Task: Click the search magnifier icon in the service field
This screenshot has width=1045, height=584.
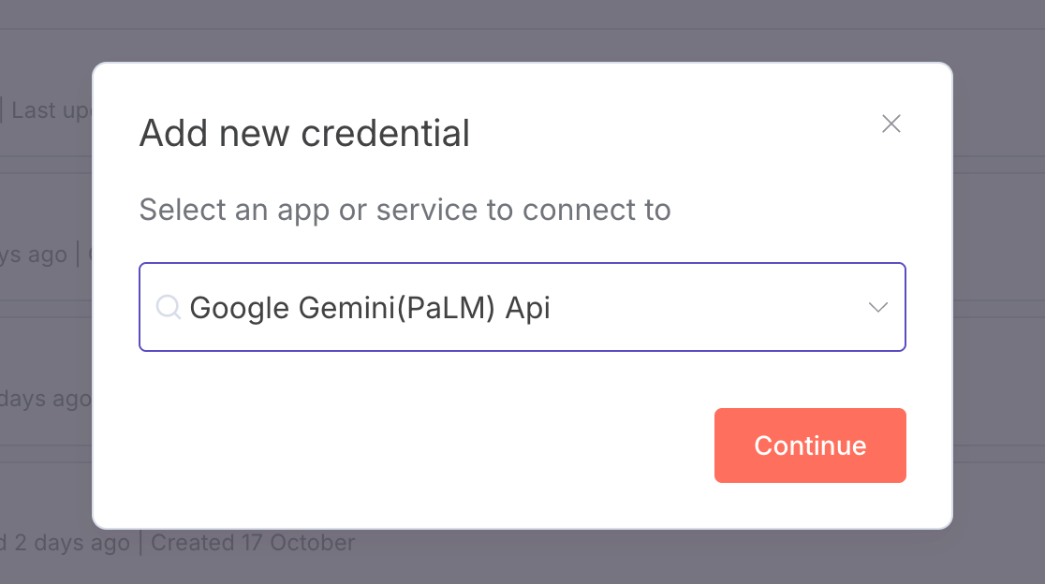Action: (x=168, y=307)
